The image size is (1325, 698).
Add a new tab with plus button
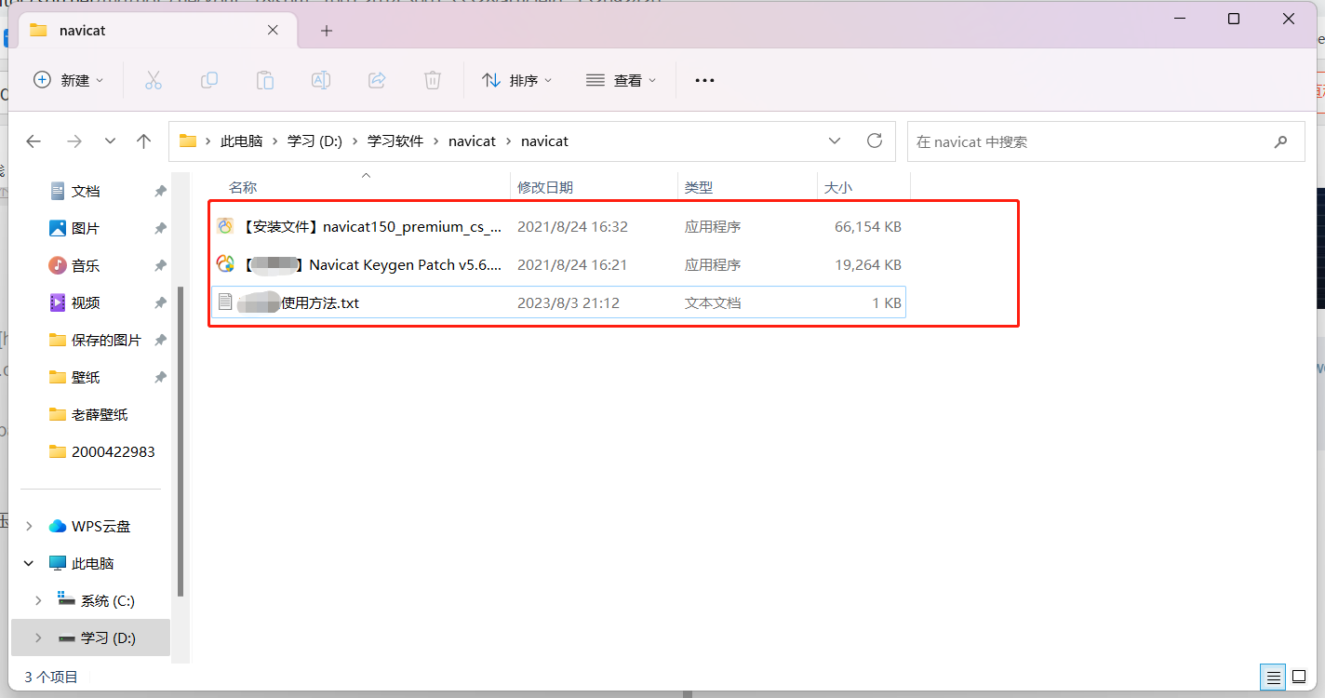click(326, 31)
